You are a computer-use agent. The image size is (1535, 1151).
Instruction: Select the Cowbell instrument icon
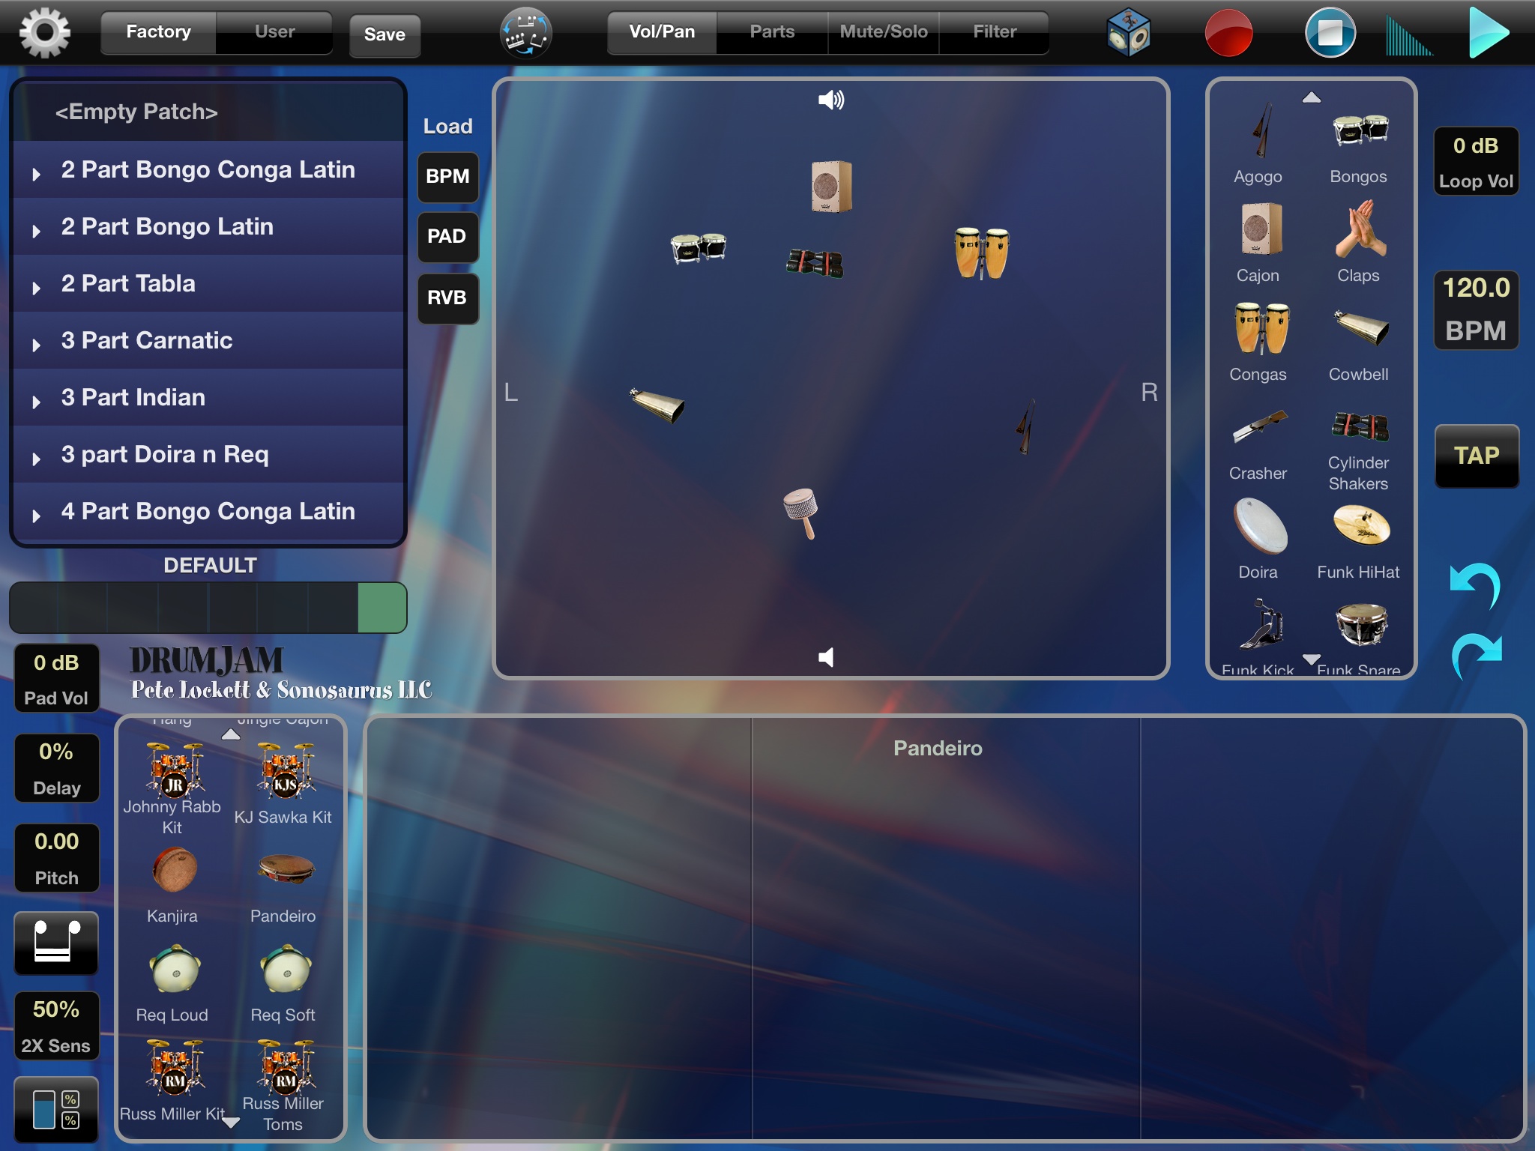pyautogui.click(x=1360, y=328)
